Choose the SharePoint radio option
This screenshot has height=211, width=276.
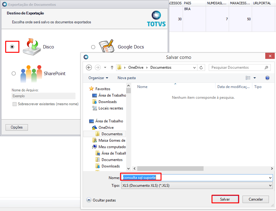click(14, 74)
